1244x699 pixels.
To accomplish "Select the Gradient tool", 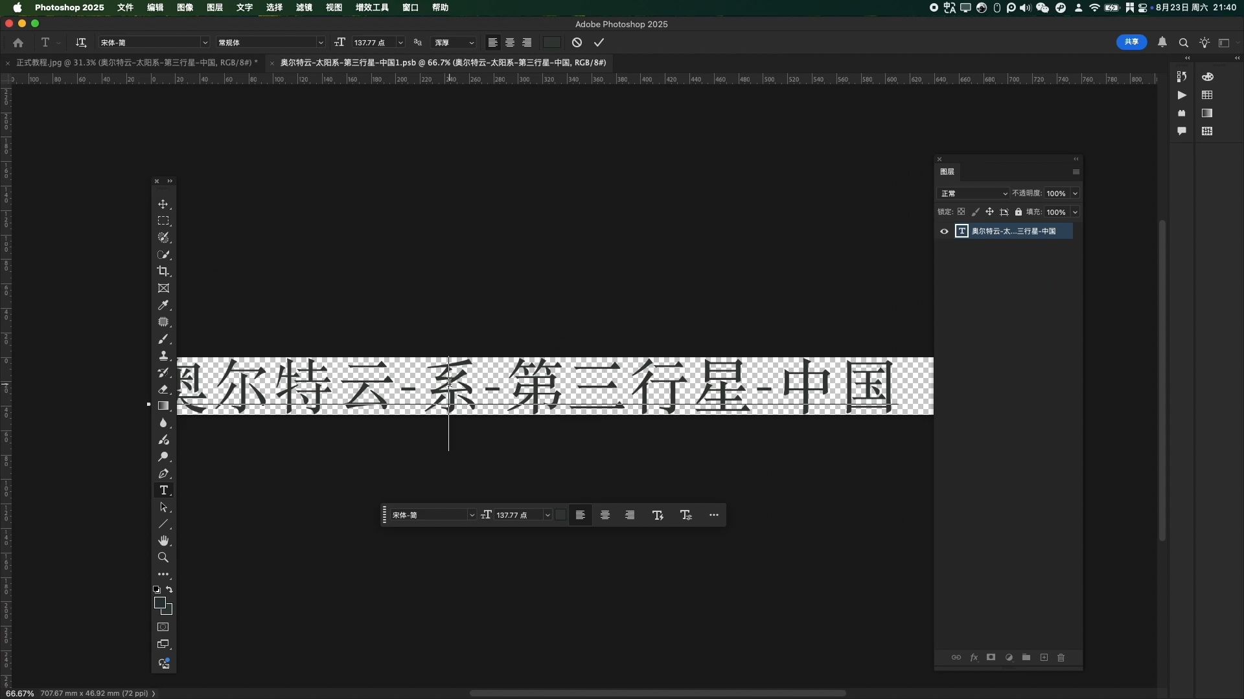I will pyautogui.click(x=163, y=406).
